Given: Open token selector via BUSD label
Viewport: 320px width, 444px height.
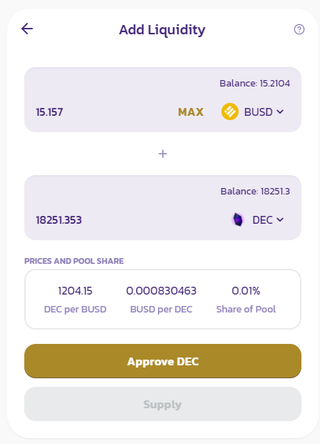Looking at the screenshot, I should (258, 112).
